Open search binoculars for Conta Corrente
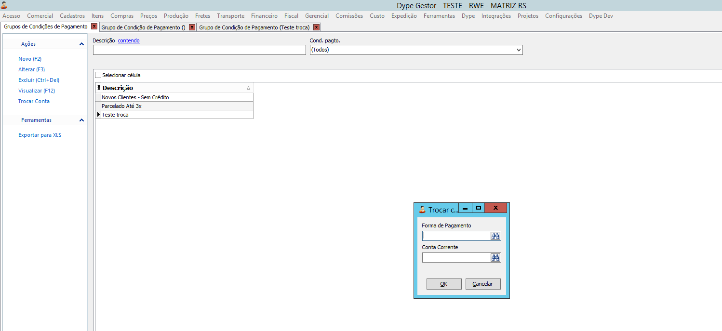Image resolution: width=722 pixels, height=331 pixels. click(495, 257)
